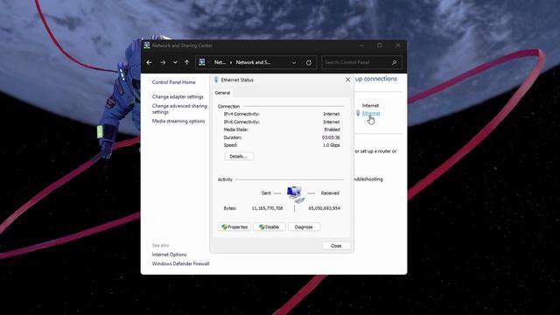Click the Speed value 1.0 Gbps
560x315 pixels.
point(331,145)
